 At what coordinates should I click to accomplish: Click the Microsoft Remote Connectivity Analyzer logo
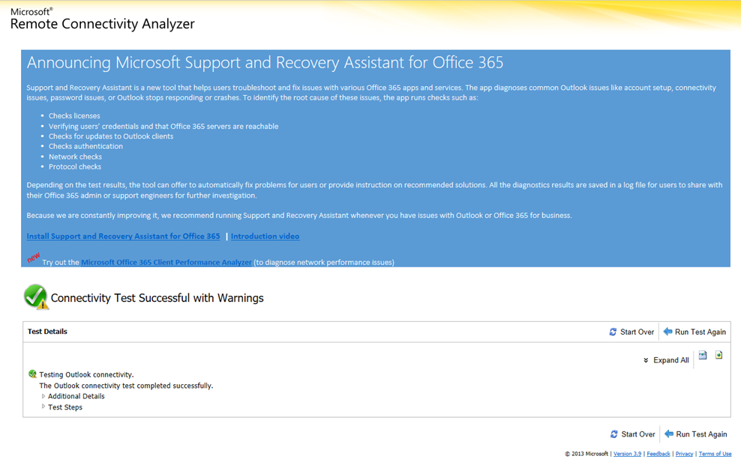[x=102, y=19]
